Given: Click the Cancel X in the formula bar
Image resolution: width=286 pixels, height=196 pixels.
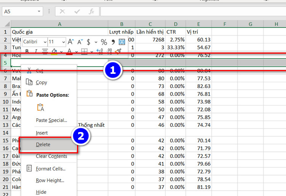Looking at the screenshot, I should (63, 11).
